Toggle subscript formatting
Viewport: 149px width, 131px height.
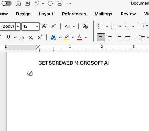tap(31, 37)
